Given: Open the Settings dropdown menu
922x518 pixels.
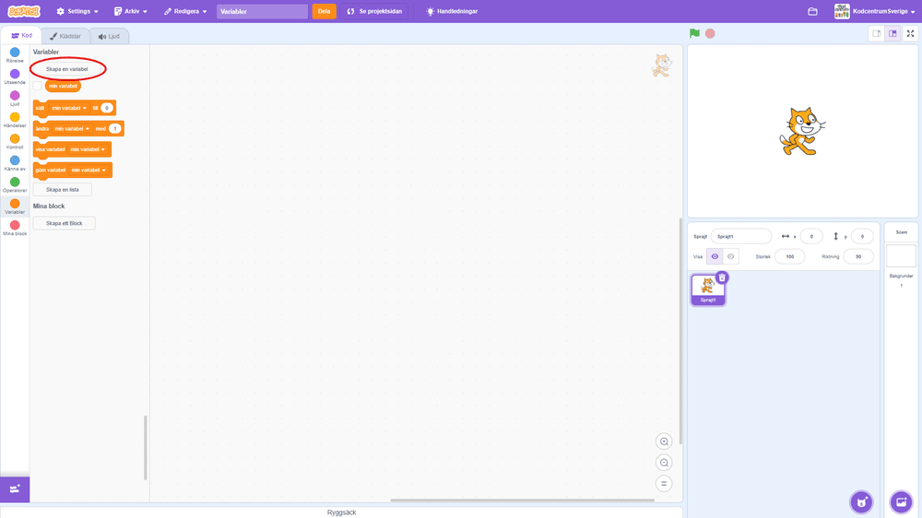Looking at the screenshot, I should pos(77,11).
